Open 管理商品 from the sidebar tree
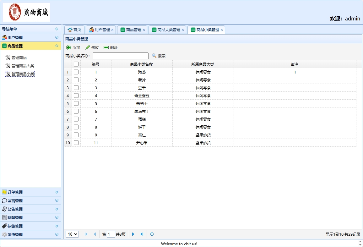 pyautogui.click(x=19, y=58)
